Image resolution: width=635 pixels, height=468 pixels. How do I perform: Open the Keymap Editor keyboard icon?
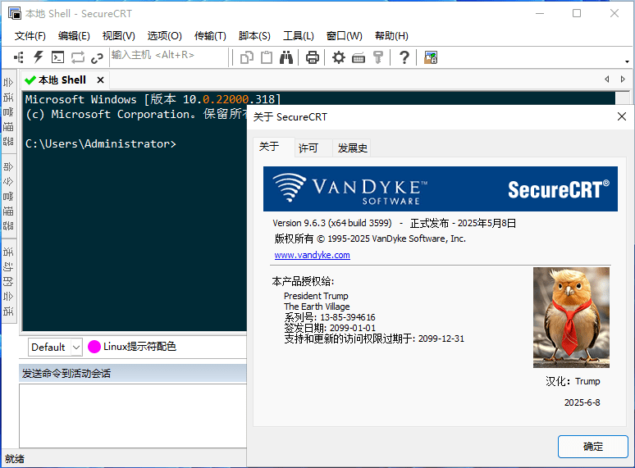click(359, 58)
